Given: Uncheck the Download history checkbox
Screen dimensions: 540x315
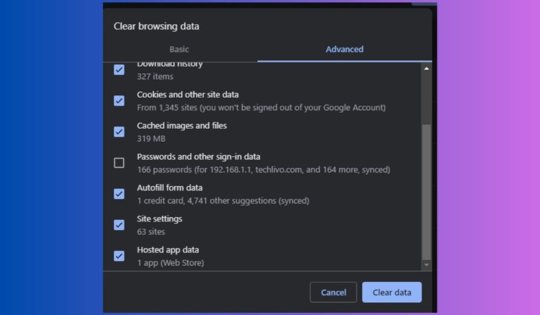Looking at the screenshot, I should (x=119, y=70).
